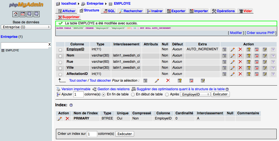Image resolution: width=279 pixels, height=141 pixels.
Task: Click pencil icon in 'Pour la sélection' row
Action: click(157, 81)
